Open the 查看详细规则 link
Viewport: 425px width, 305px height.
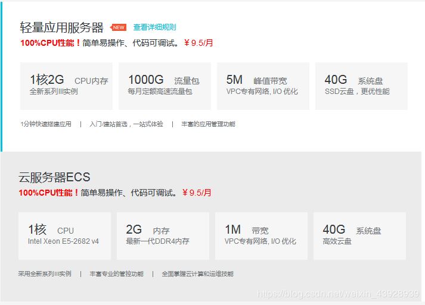point(155,27)
